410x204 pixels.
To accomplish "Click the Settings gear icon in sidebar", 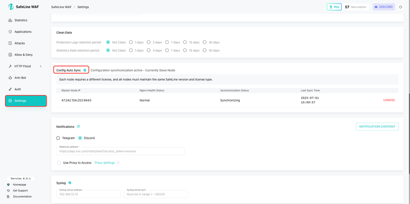I will tap(10, 101).
